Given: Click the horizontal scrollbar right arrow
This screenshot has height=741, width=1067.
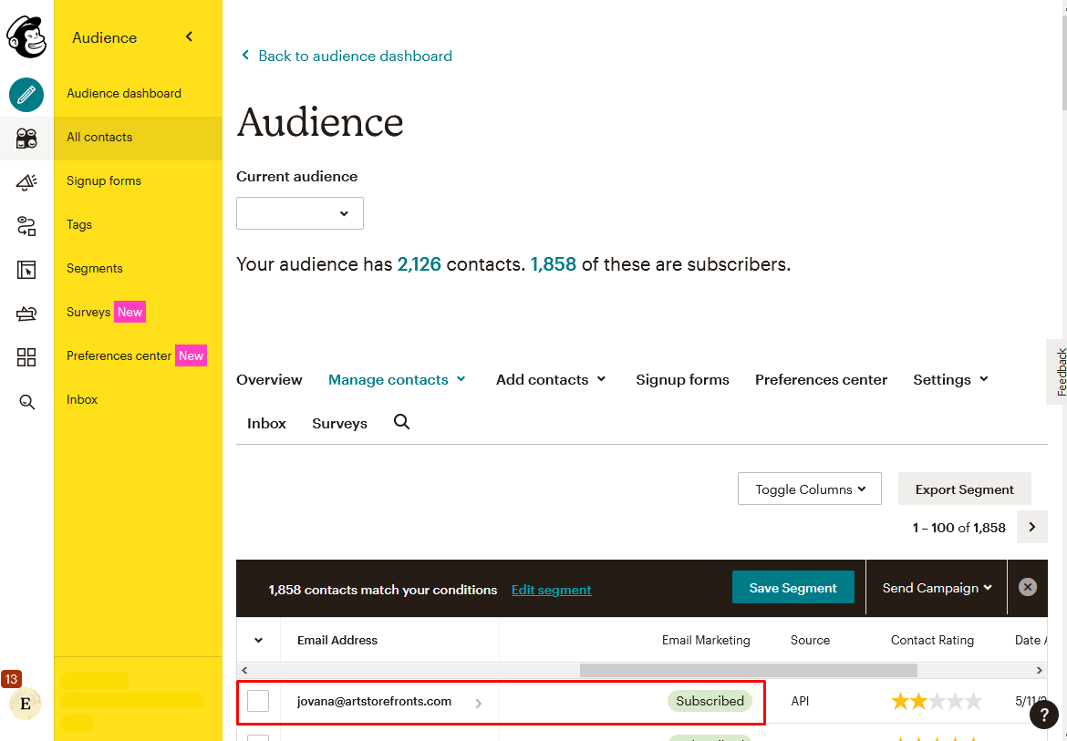Looking at the screenshot, I should (1039, 670).
